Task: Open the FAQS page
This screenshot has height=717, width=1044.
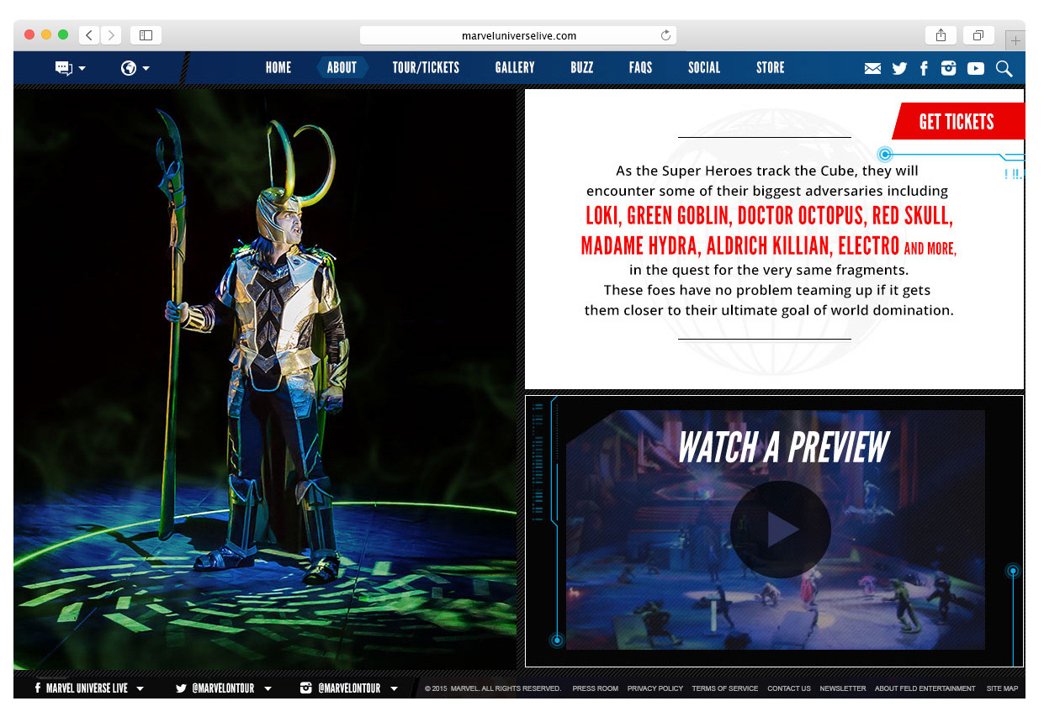Action: tap(640, 68)
